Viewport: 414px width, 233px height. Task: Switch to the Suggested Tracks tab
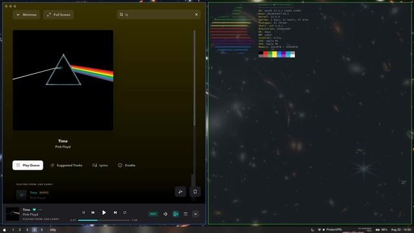pos(67,166)
